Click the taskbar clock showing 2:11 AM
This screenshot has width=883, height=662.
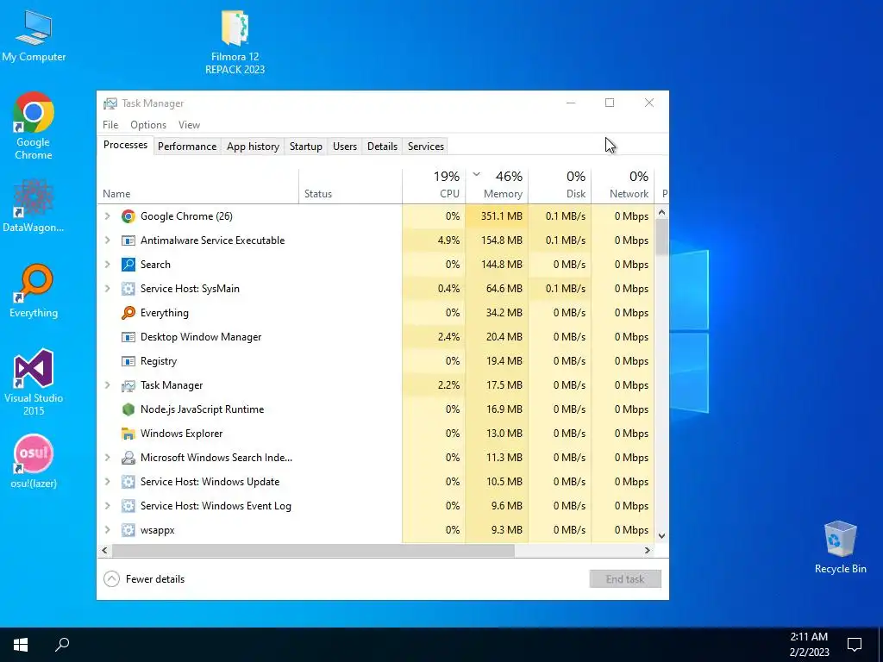click(x=809, y=645)
